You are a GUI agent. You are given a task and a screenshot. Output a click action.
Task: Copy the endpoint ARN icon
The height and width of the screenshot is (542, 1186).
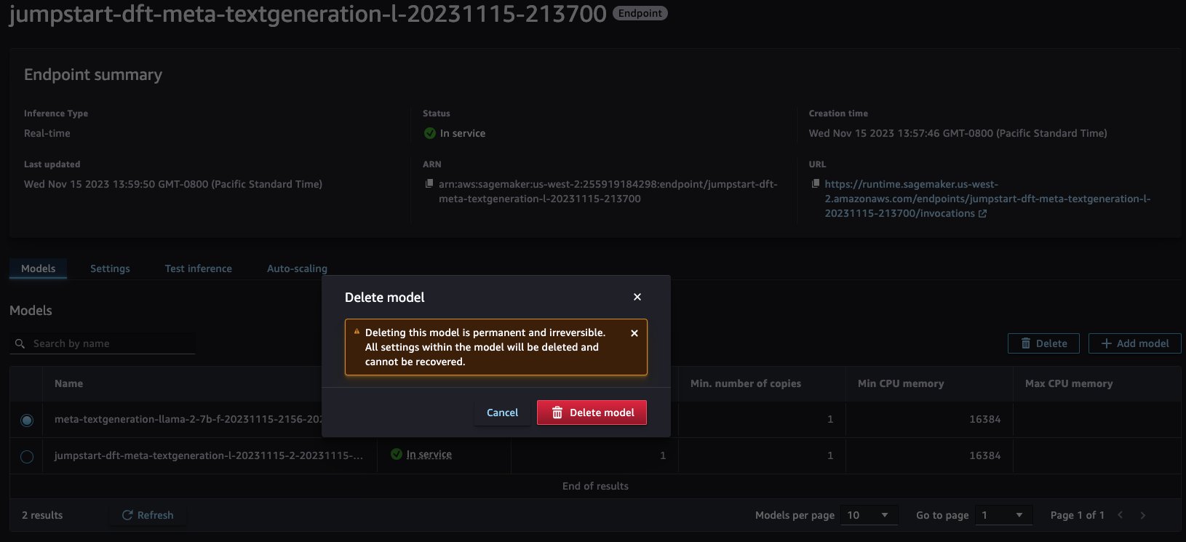point(429,184)
